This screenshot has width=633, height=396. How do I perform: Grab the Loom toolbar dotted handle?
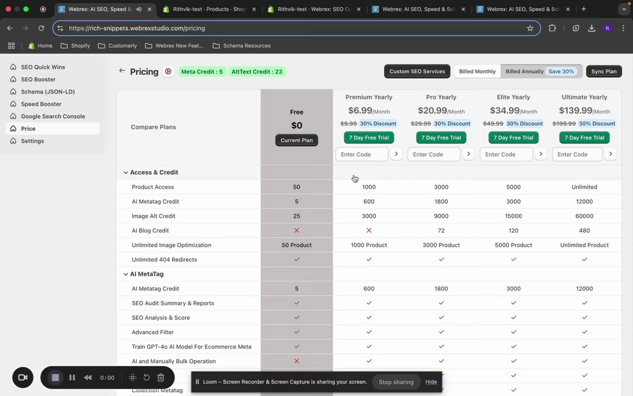(x=132, y=378)
